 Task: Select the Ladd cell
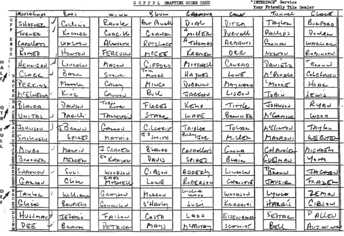(x=197, y=215)
